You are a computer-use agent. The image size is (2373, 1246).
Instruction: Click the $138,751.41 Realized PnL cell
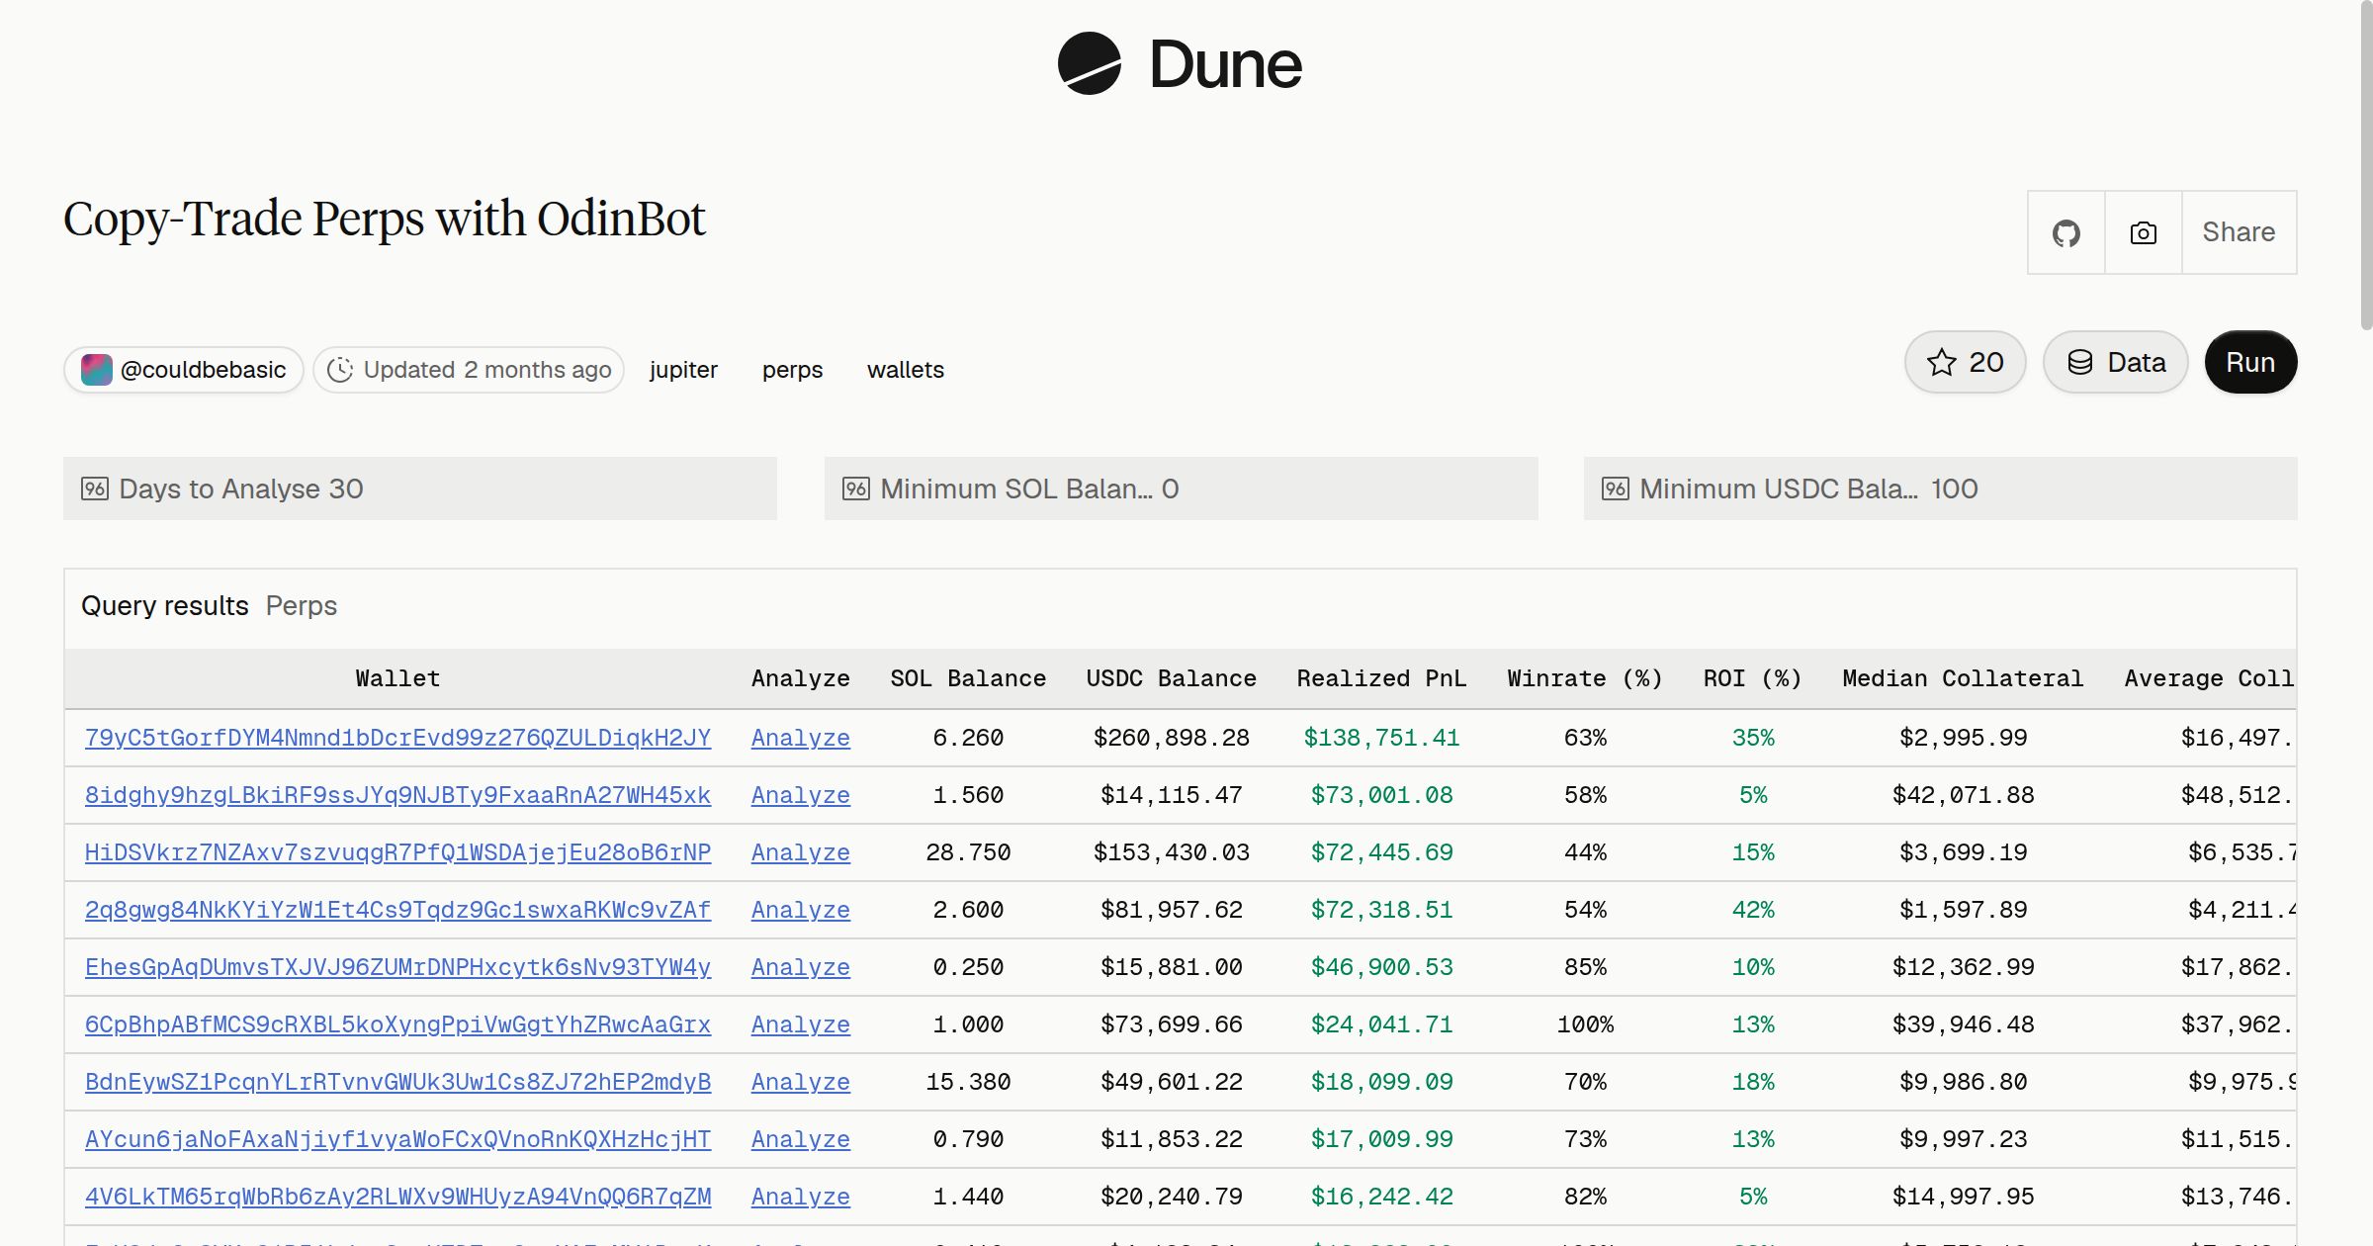(1381, 738)
